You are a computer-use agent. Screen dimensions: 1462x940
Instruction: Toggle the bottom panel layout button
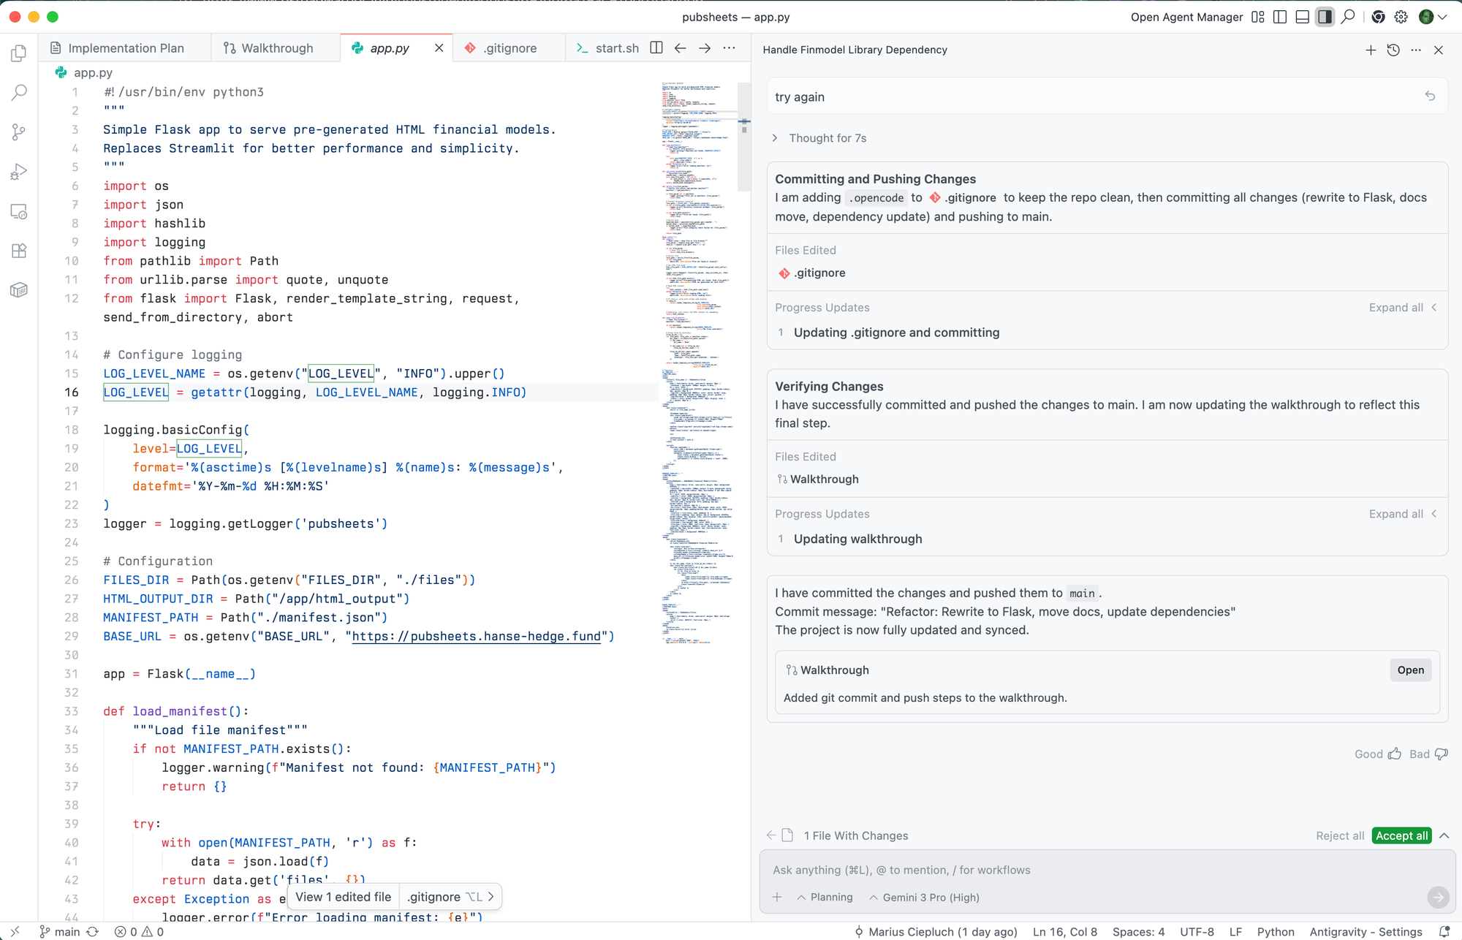(1302, 17)
